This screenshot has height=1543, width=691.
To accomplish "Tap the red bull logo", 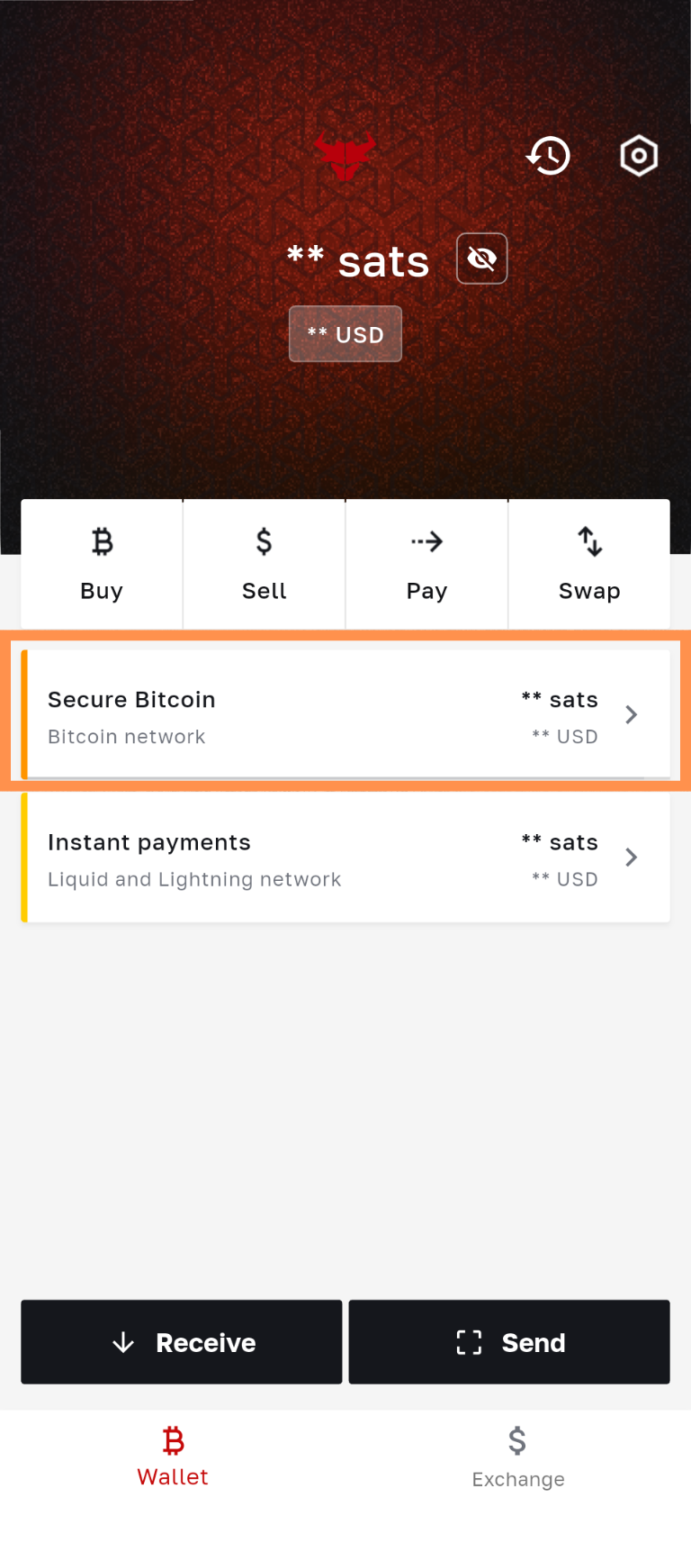I will click(345, 155).
